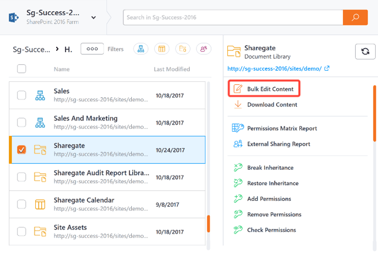Check the Site Assets row checkbox

point(22,231)
